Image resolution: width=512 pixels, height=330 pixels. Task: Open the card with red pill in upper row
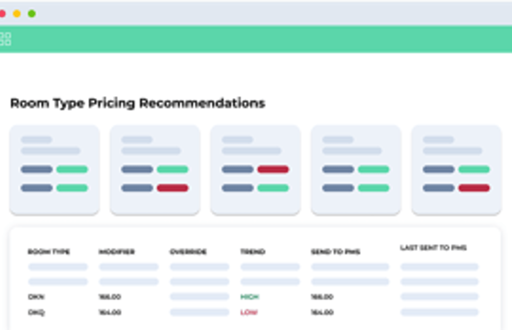point(255,170)
